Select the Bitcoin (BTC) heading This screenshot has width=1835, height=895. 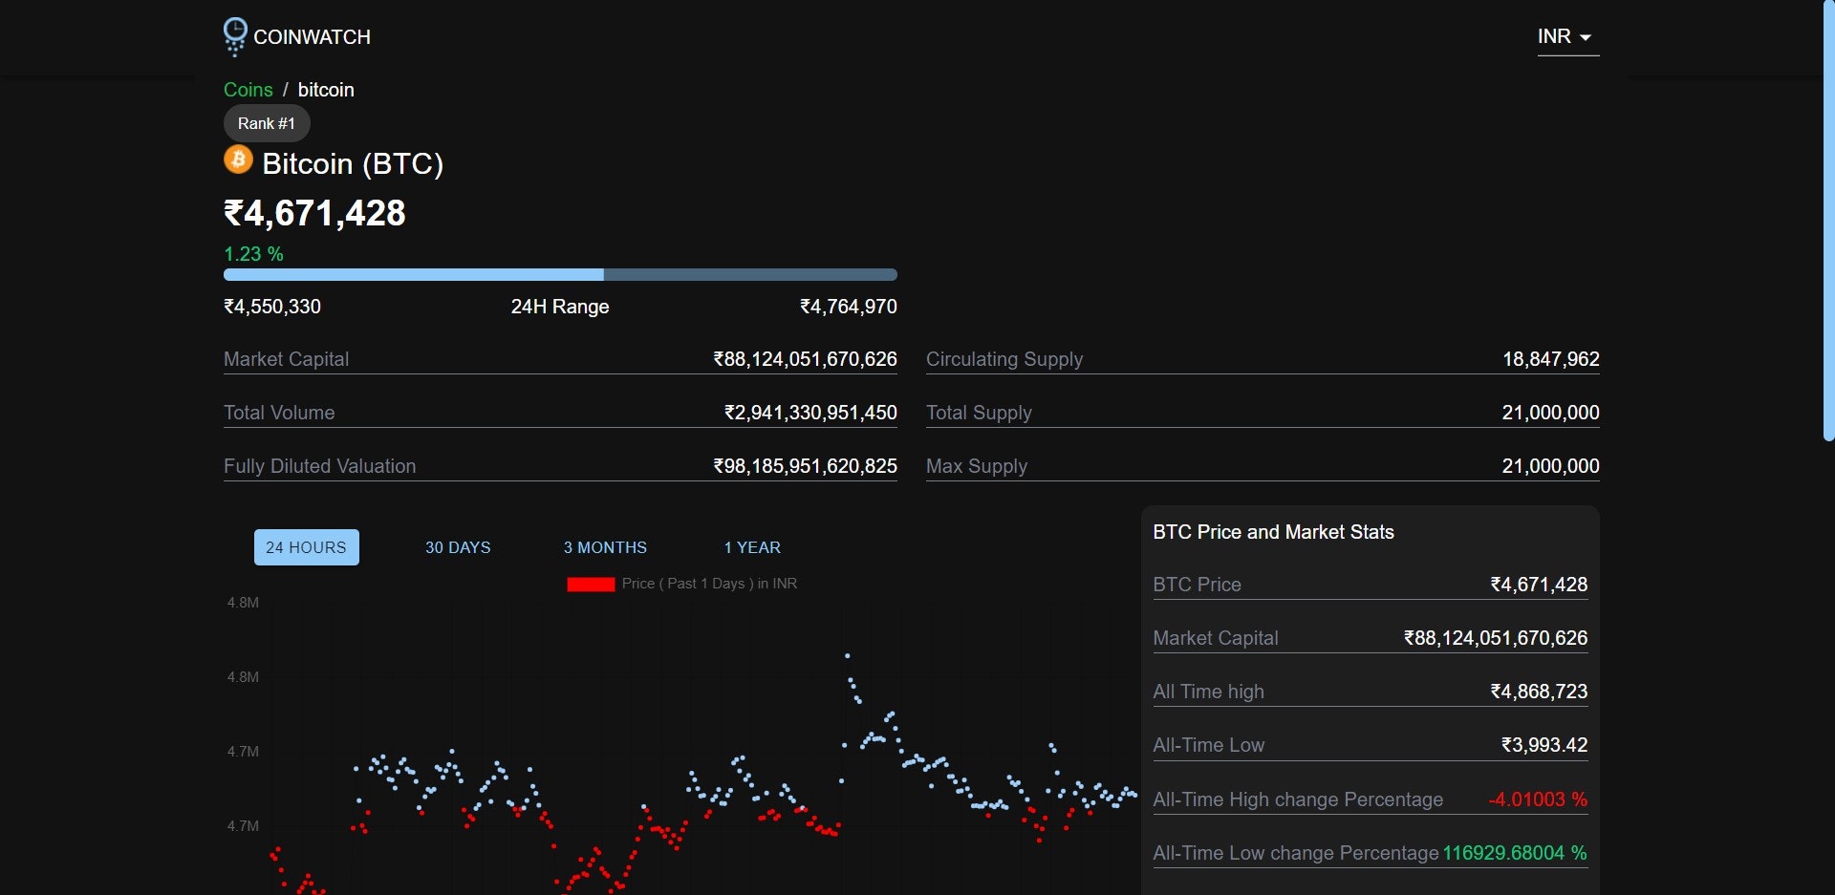point(353,164)
